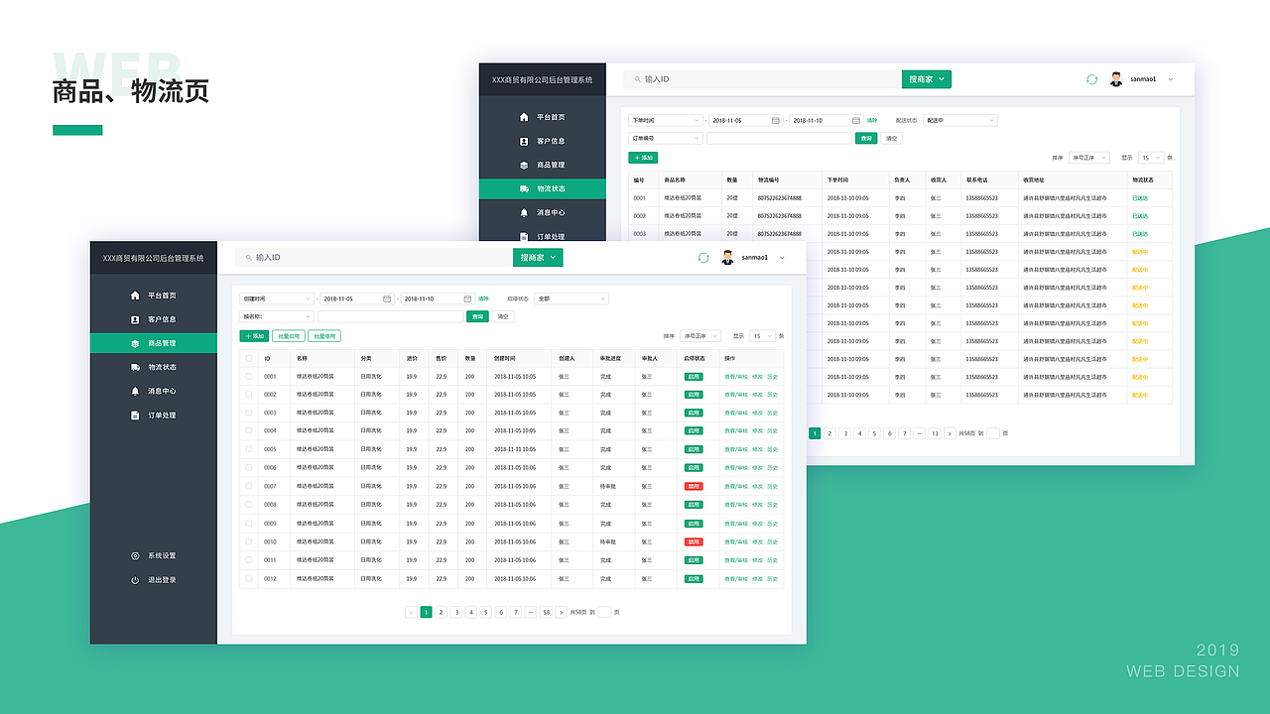
Task: Click 清除 link next to front window dates
Action: coord(483,298)
